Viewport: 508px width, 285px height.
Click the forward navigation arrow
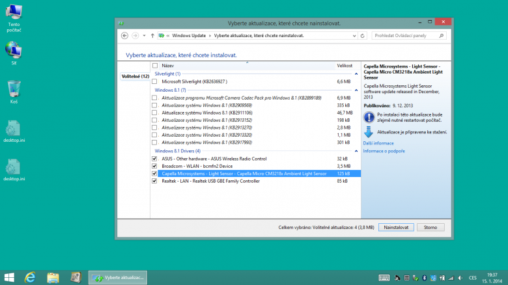tap(135, 36)
